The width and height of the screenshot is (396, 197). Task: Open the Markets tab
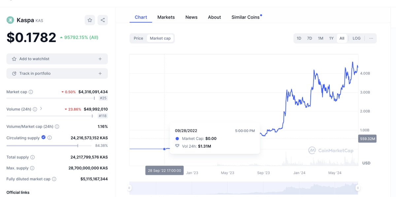pyautogui.click(x=166, y=17)
